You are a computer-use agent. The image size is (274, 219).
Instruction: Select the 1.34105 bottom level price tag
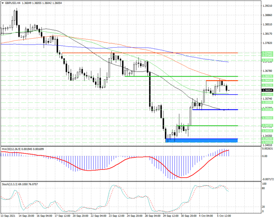(267, 142)
